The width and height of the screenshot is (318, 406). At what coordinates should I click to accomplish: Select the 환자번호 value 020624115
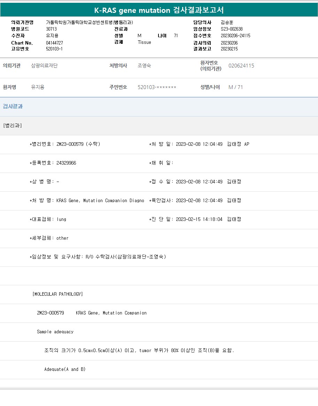coord(241,66)
